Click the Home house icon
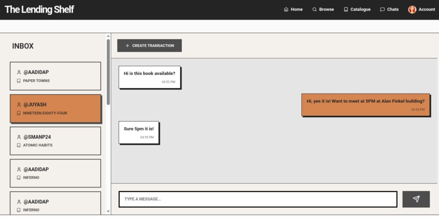 (x=286, y=9)
